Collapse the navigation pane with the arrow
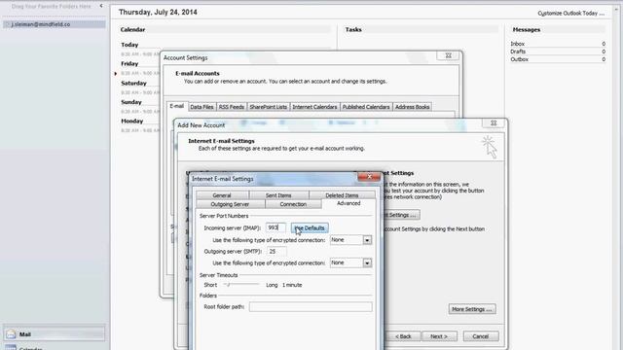Screen dimensions: 623x350 (101, 6)
